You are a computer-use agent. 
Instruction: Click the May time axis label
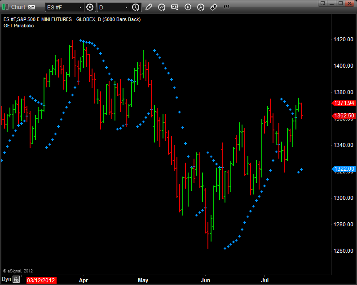coord(143,281)
